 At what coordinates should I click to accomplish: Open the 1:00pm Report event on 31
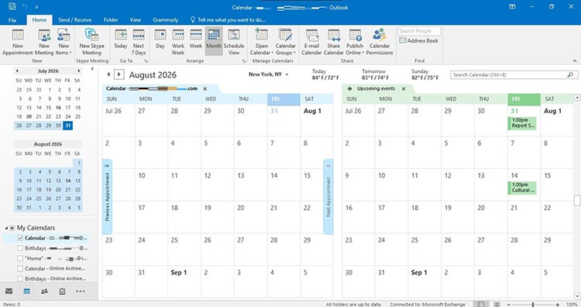tap(522, 123)
